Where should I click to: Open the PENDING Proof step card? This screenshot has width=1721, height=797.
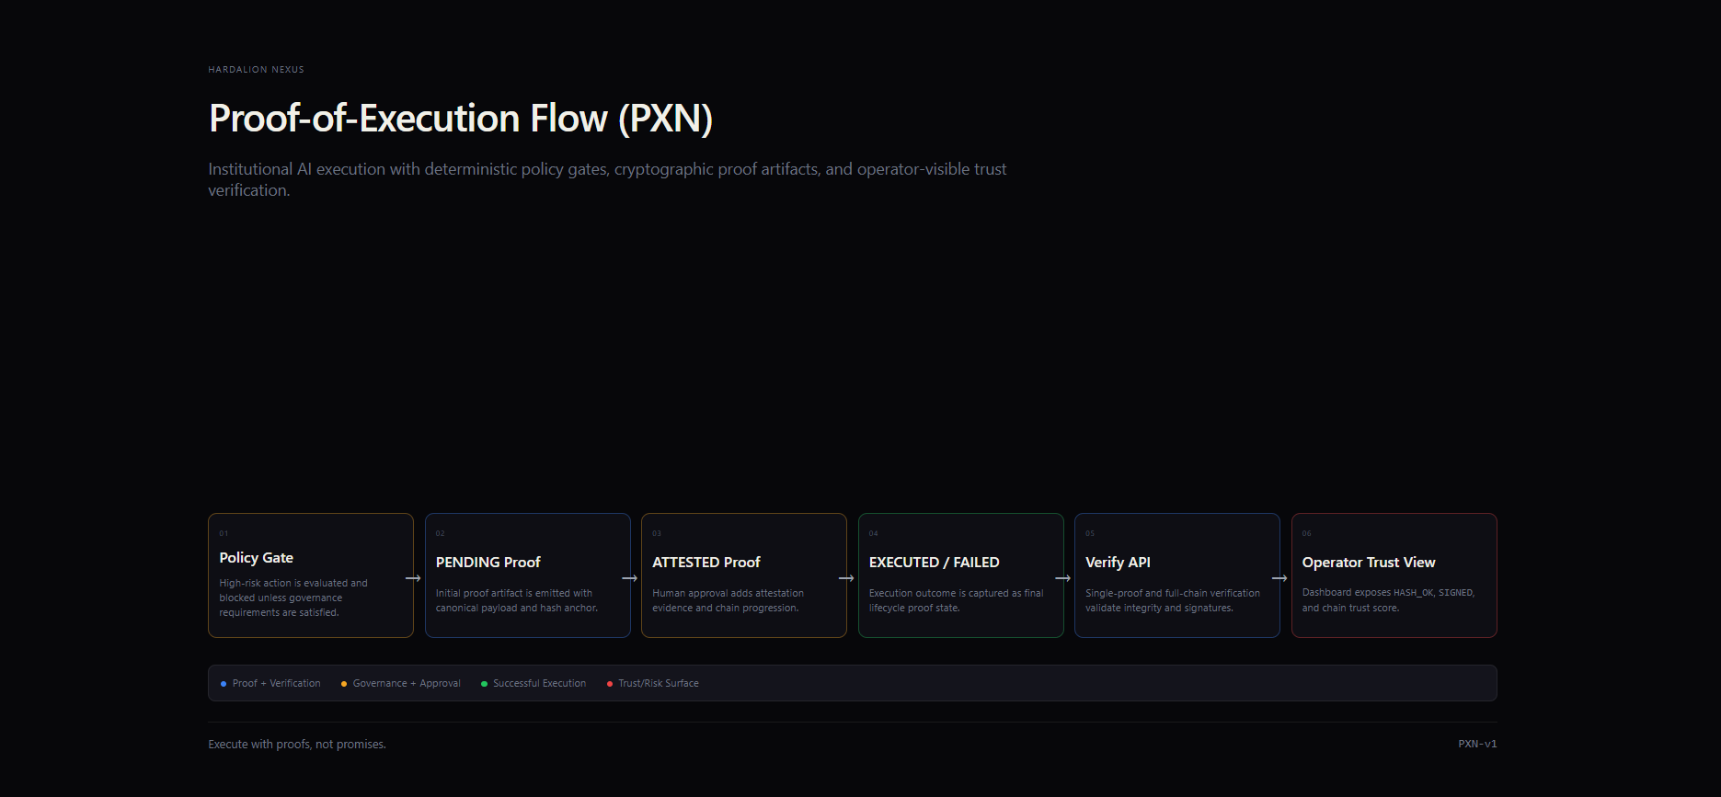coord(528,575)
